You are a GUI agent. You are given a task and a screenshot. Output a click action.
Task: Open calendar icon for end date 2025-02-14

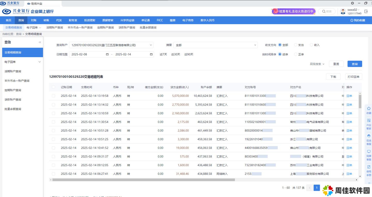[x=151, y=54]
